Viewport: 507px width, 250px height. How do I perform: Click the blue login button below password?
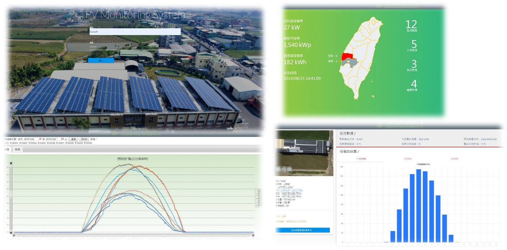click(101, 61)
